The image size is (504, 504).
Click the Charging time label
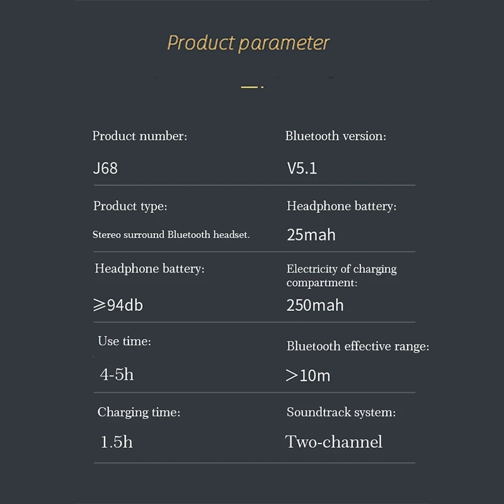[139, 413]
